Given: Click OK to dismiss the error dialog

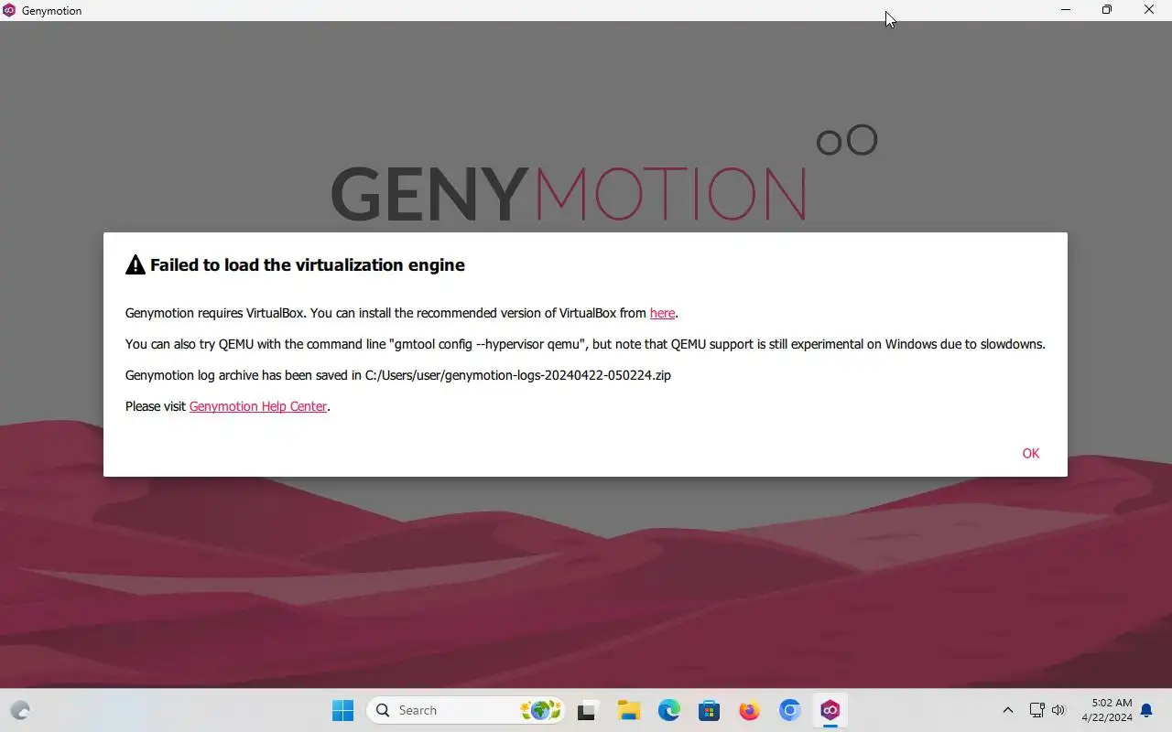Looking at the screenshot, I should pos(1030,453).
